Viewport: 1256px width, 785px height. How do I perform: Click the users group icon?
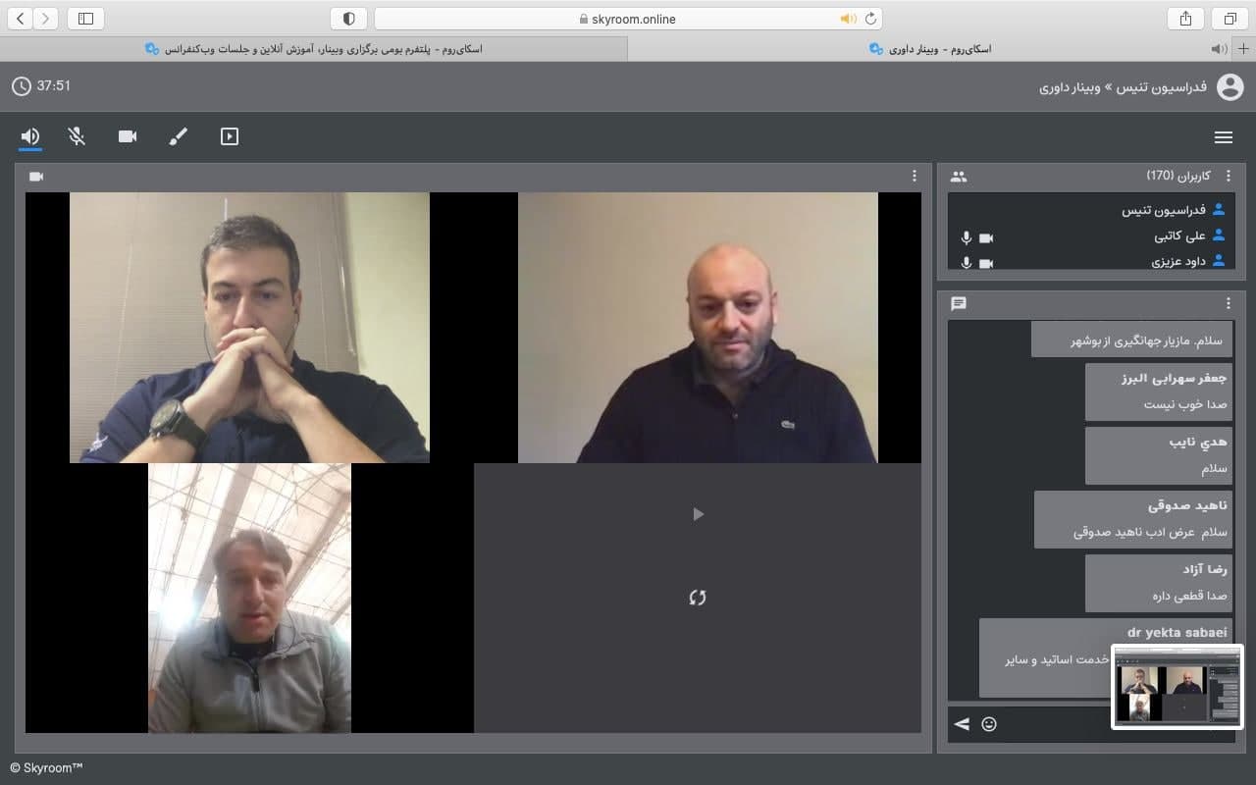click(x=959, y=177)
